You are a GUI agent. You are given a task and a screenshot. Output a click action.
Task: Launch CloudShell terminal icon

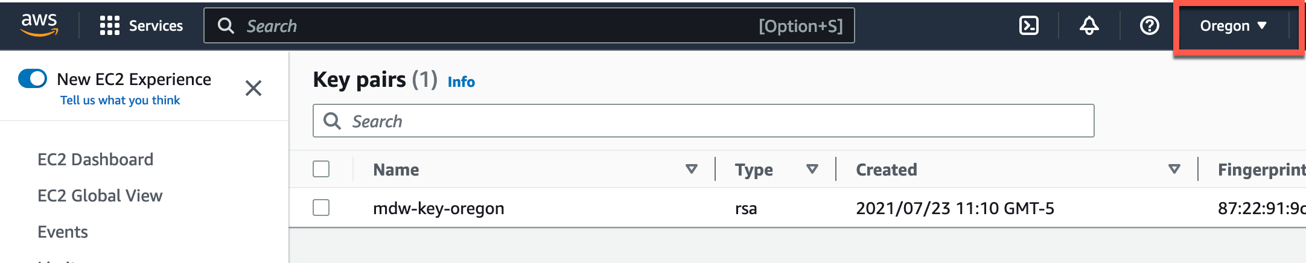pos(1029,25)
